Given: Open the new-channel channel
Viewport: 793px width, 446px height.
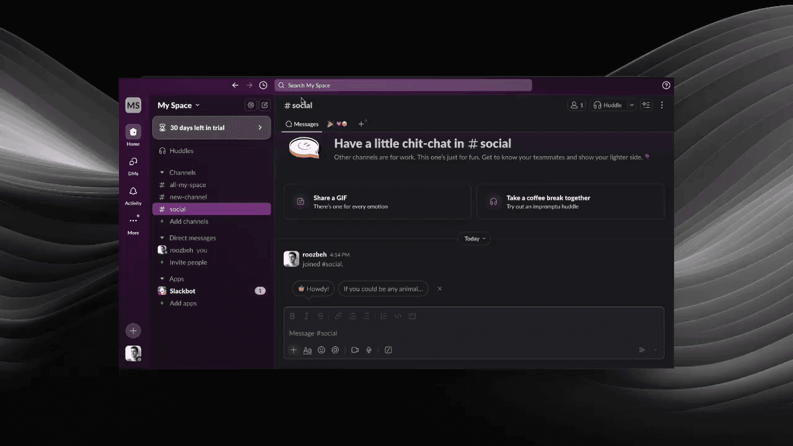Looking at the screenshot, I should (x=211, y=197).
